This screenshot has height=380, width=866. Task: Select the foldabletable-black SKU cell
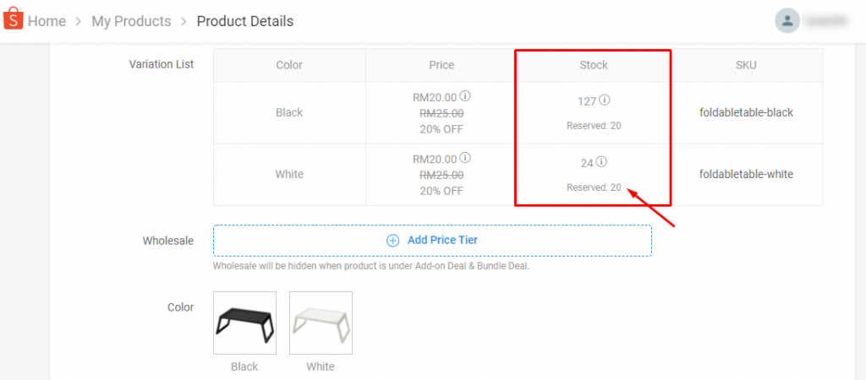[746, 112]
